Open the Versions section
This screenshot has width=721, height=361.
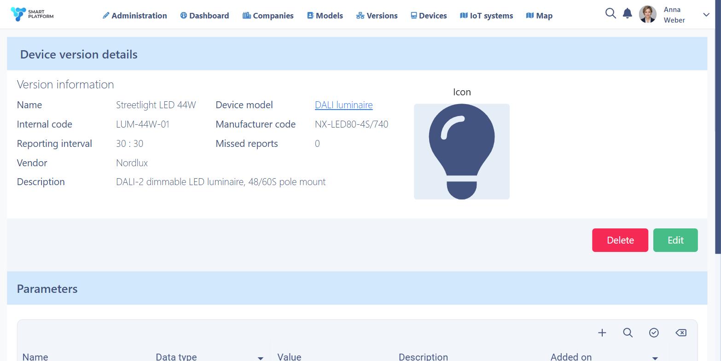click(x=377, y=16)
